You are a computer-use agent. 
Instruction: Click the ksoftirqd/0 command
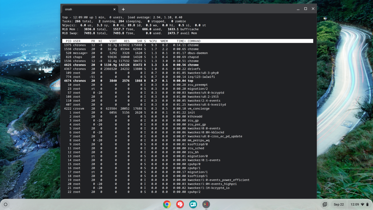198,144
